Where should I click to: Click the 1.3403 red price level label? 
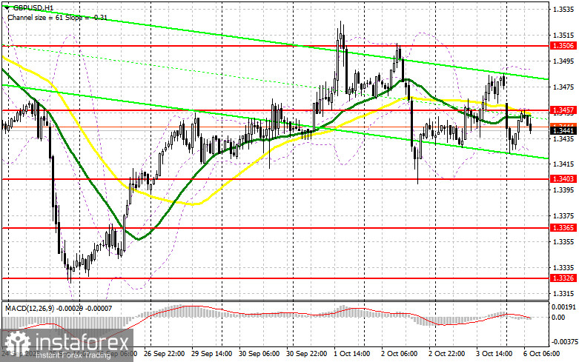click(x=563, y=179)
